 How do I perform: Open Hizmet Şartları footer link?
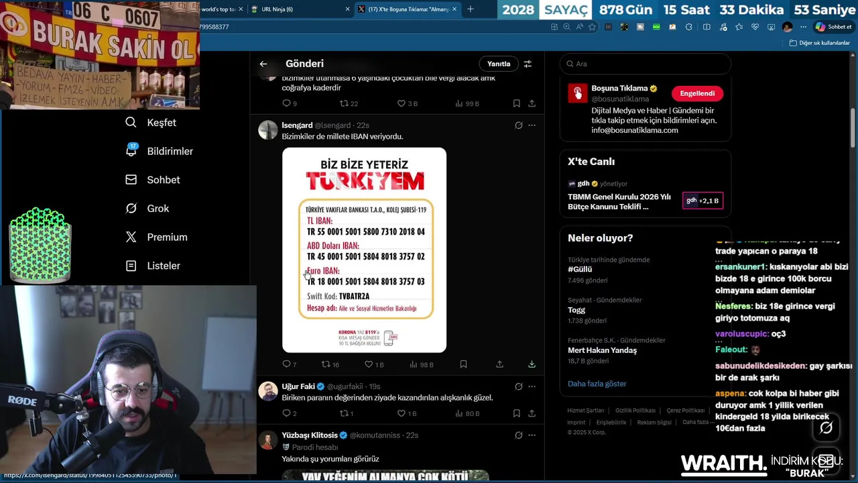[x=586, y=411]
